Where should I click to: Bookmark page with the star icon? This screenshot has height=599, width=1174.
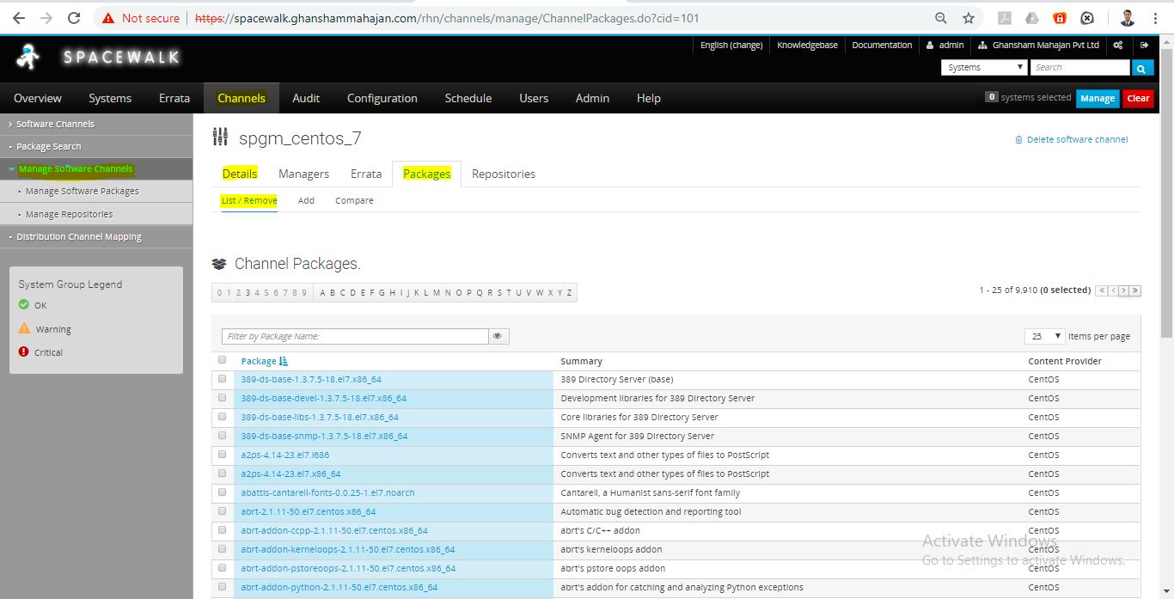tap(969, 18)
